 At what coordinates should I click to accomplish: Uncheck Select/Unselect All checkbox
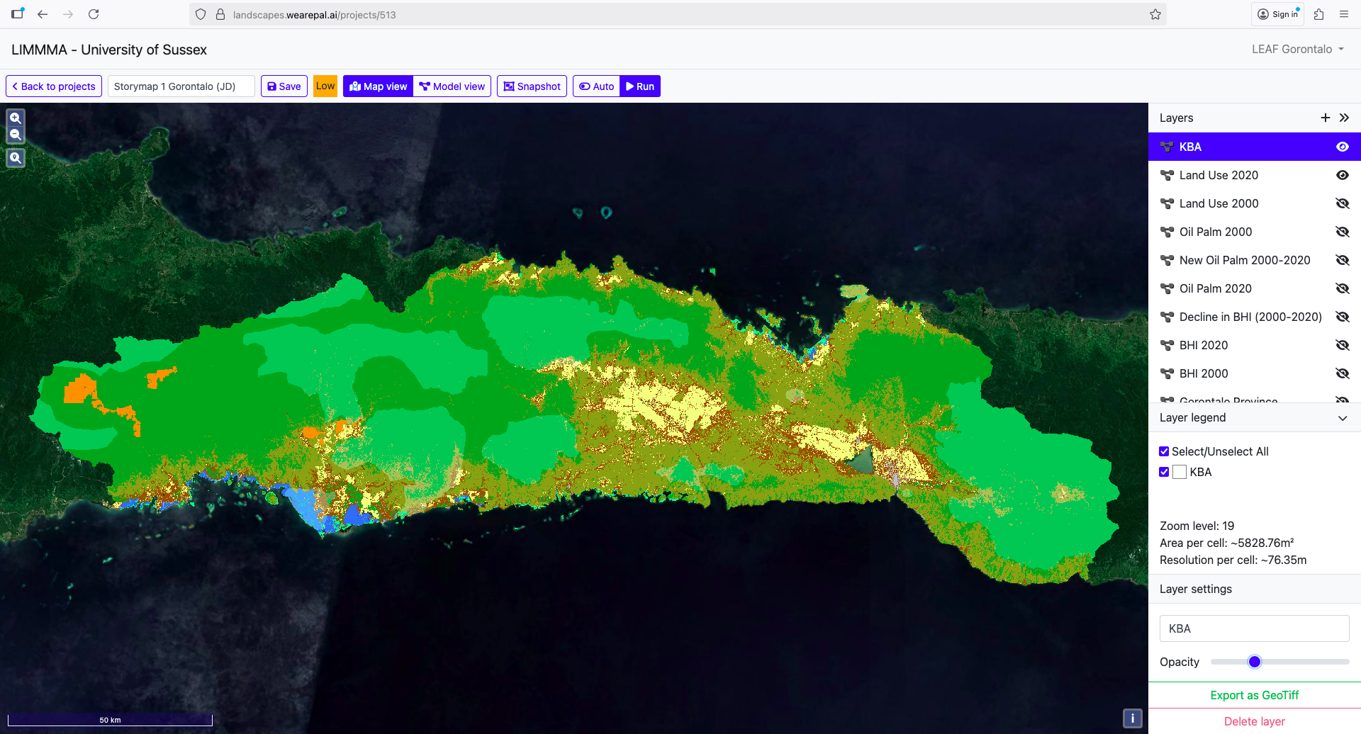tap(1164, 451)
